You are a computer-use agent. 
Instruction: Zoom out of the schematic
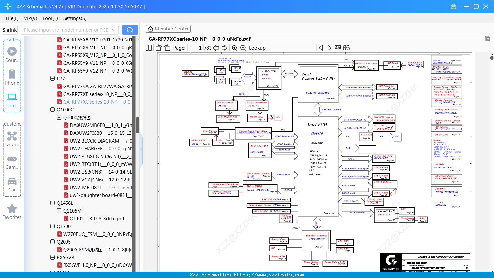coord(243,48)
